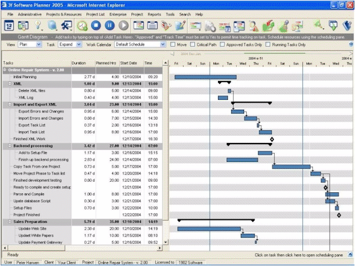Viewport: 355px width, 266px height.
Task: Collapse the Import and Export XML group
Action: 10,104
